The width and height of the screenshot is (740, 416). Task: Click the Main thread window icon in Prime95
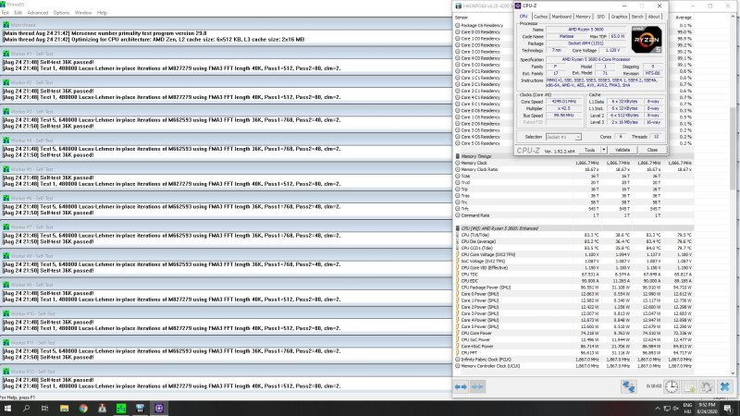click(6, 25)
